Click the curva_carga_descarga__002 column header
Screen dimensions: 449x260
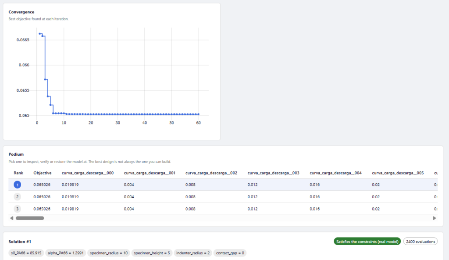click(x=211, y=173)
